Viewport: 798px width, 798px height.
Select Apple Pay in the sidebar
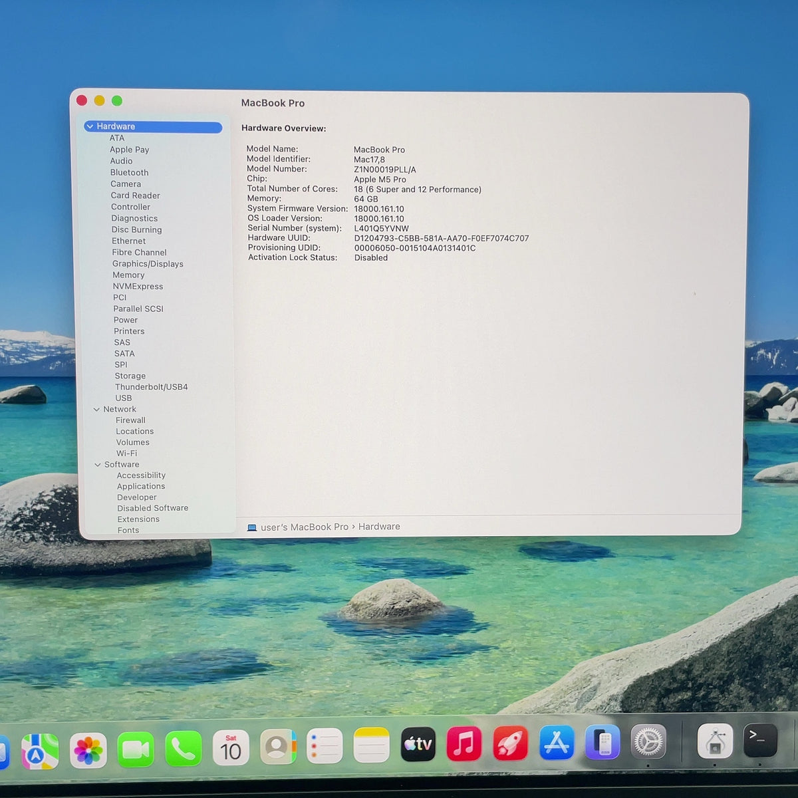click(130, 150)
